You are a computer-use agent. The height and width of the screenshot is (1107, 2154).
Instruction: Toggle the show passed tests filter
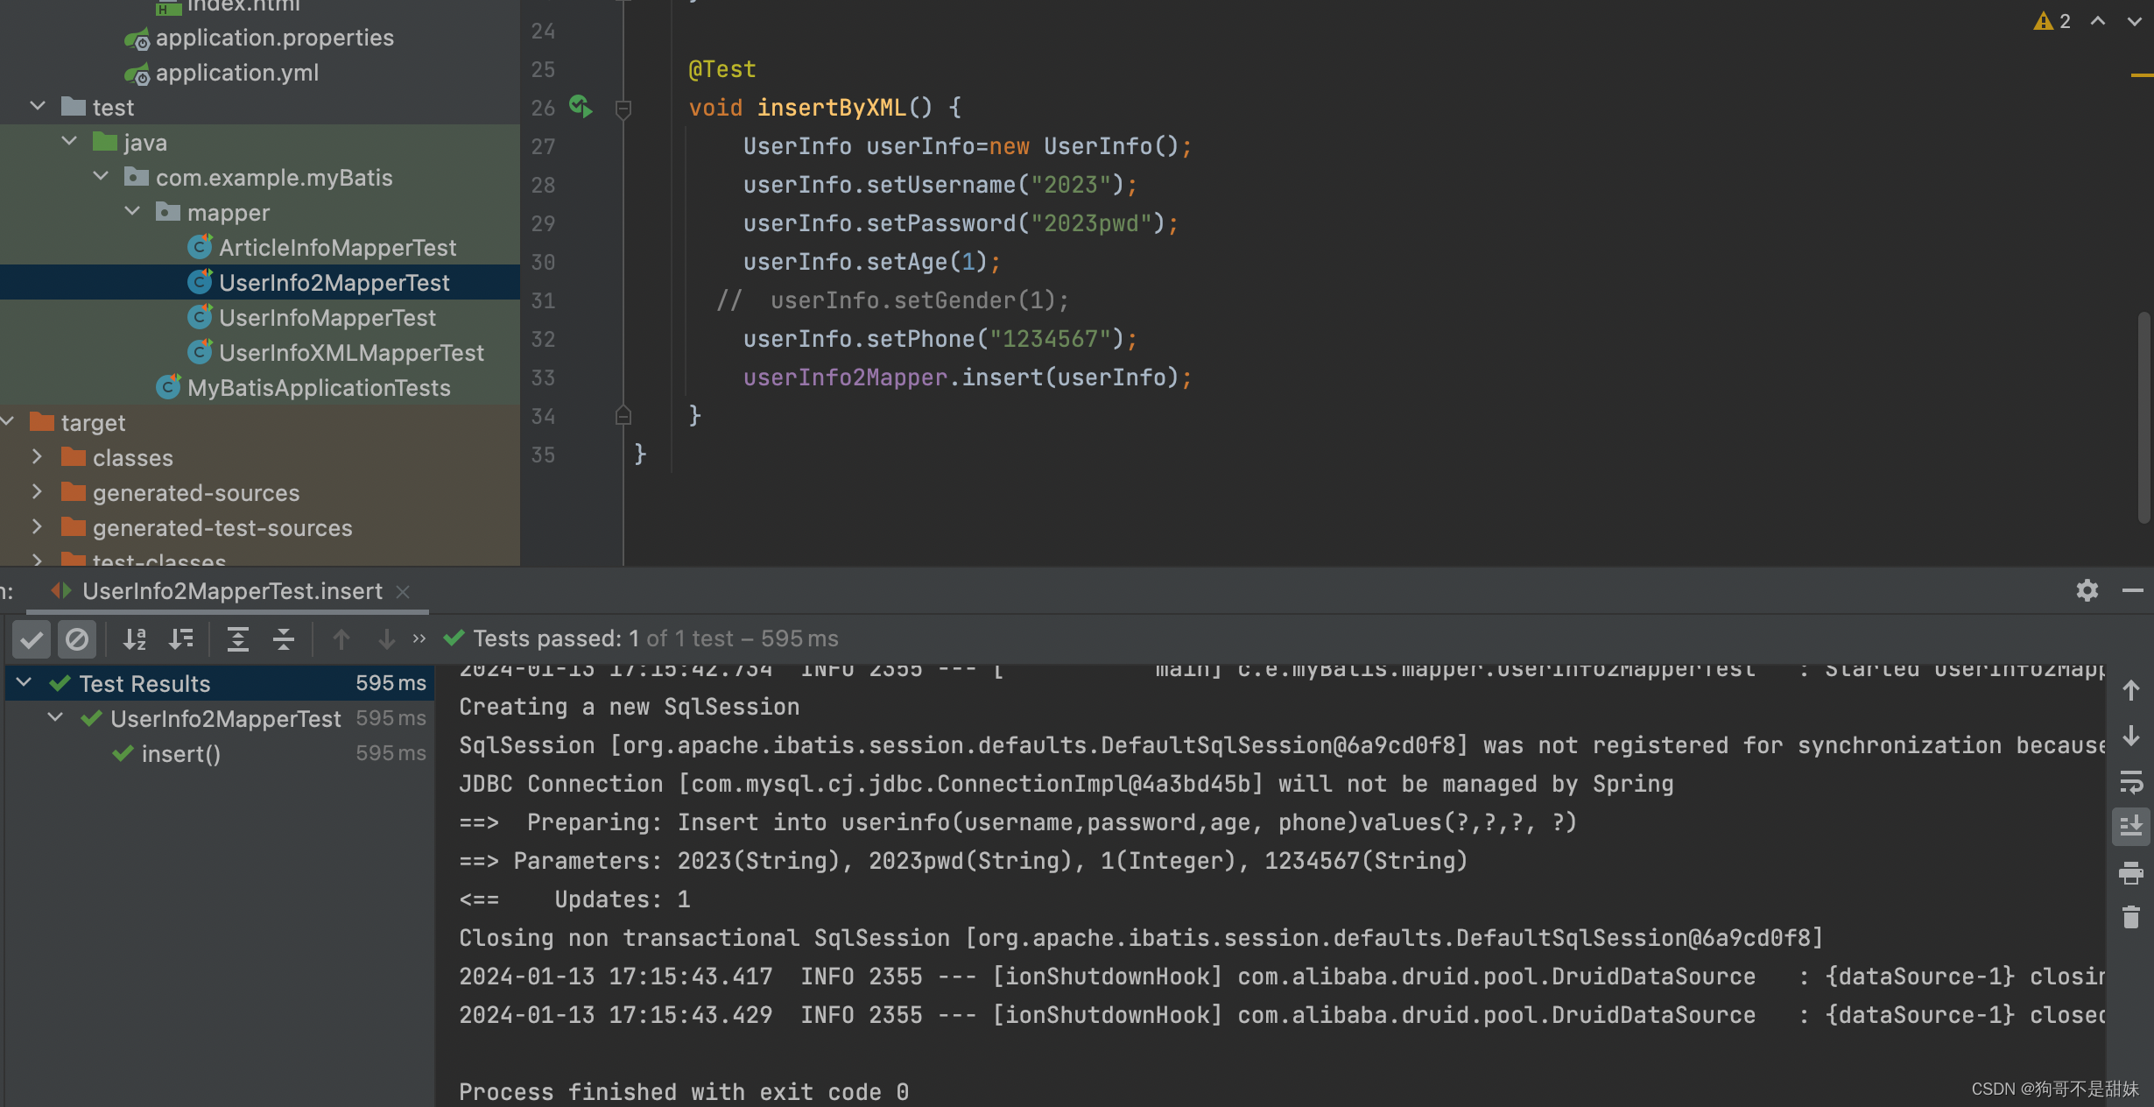32,638
